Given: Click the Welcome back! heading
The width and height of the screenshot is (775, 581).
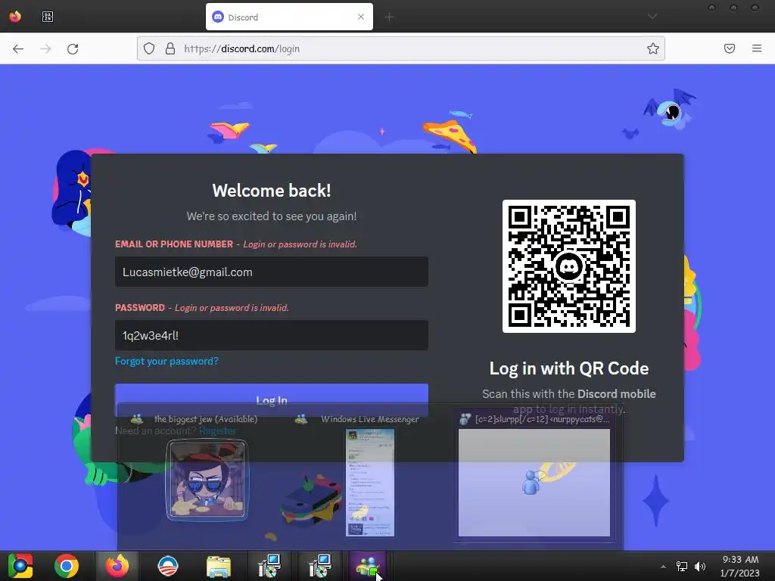Looking at the screenshot, I should click(272, 191).
